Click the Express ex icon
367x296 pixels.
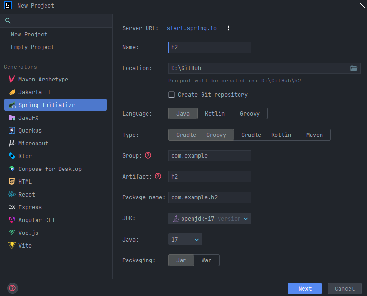pos(12,207)
